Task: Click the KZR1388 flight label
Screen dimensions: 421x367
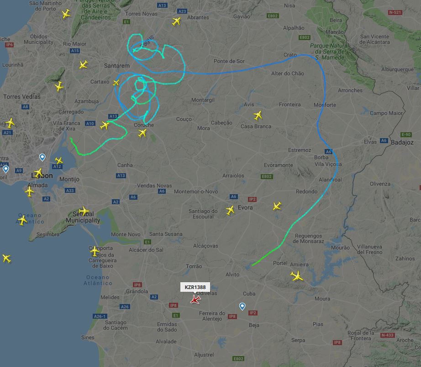Action: (x=195, y=287)
